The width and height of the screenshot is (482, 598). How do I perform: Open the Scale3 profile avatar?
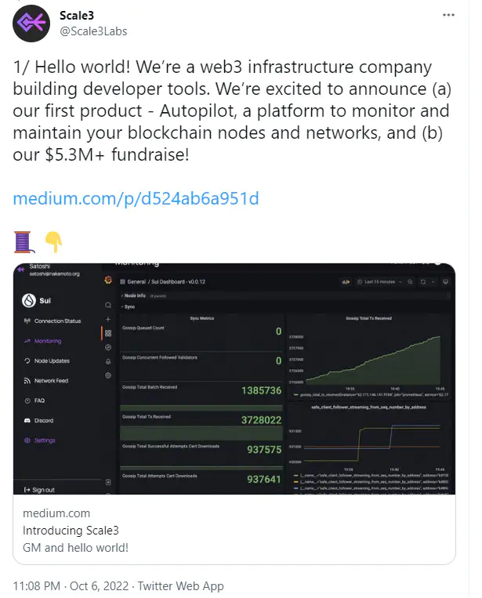[x=31, y=24]
